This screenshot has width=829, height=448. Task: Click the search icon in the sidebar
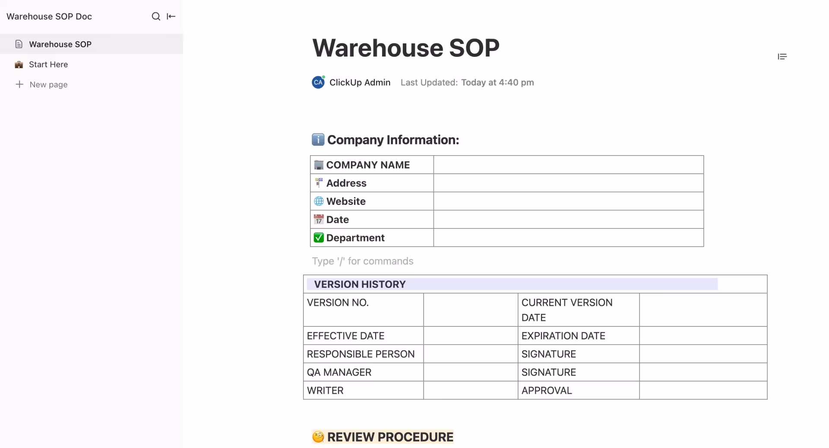coord(156,16)
